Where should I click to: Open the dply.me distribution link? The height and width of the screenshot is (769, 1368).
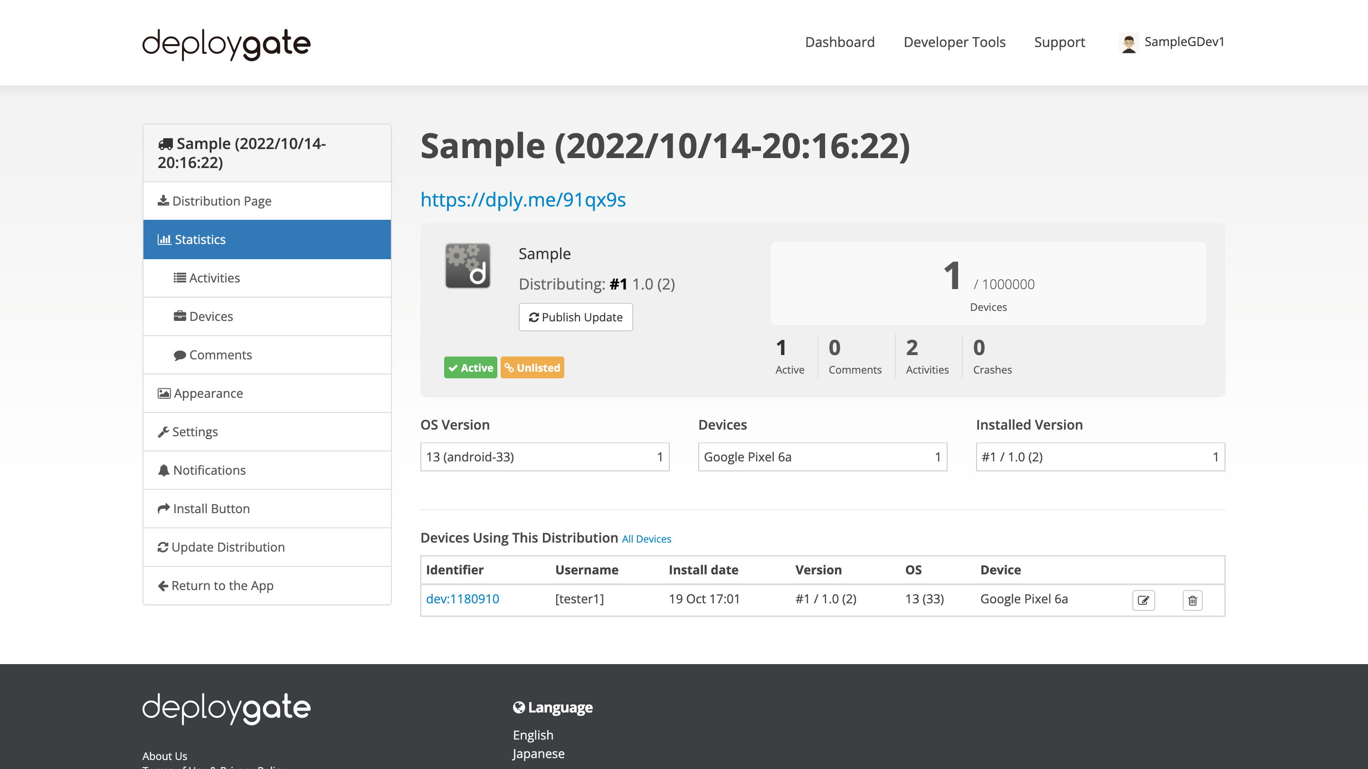click(x=522, y=199)
